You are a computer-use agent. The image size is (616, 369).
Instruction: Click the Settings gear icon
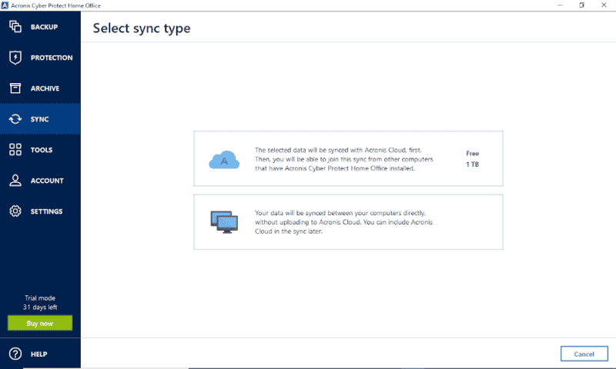15,211
